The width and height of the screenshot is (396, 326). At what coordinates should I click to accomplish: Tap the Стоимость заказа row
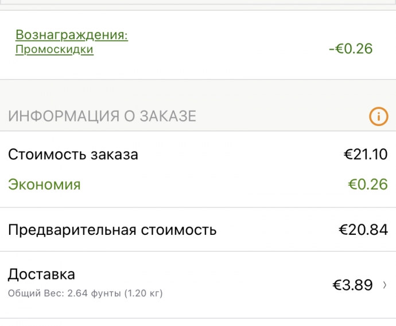click(198, 154)
